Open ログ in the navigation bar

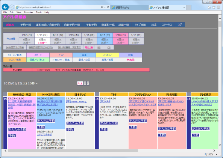click(x=180, y=25)
